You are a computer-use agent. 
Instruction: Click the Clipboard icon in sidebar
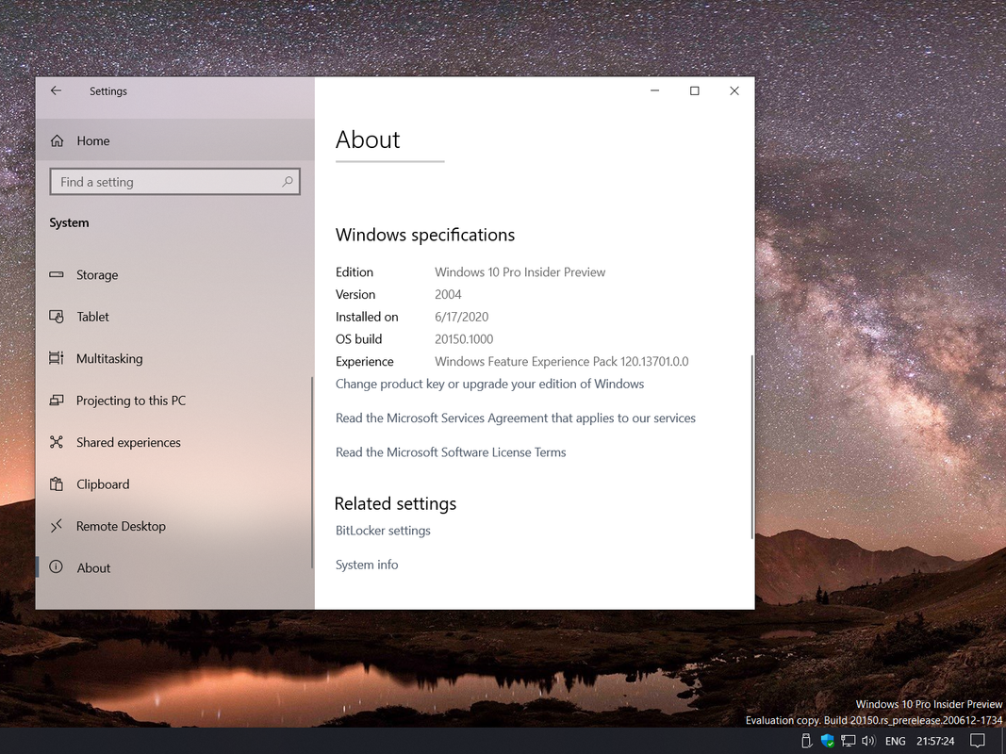(x=57, y=484)
